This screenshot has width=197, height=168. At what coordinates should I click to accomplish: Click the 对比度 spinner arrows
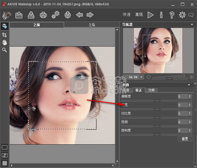190,114
